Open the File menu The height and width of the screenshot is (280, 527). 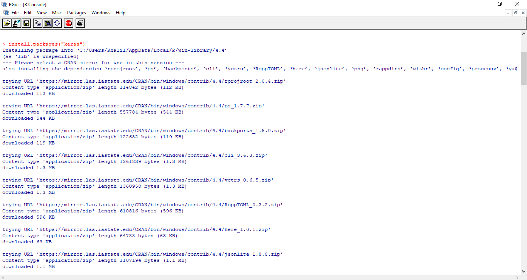point(15,13)
